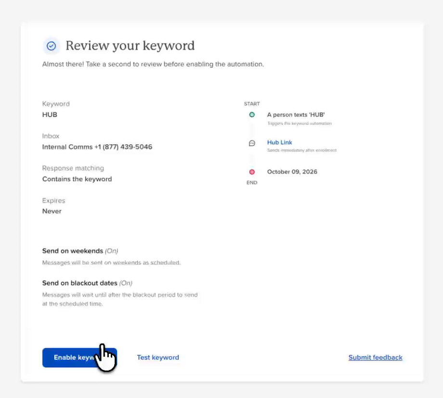Click the chat bubble icon beside Hub Link

click(252, 143)
